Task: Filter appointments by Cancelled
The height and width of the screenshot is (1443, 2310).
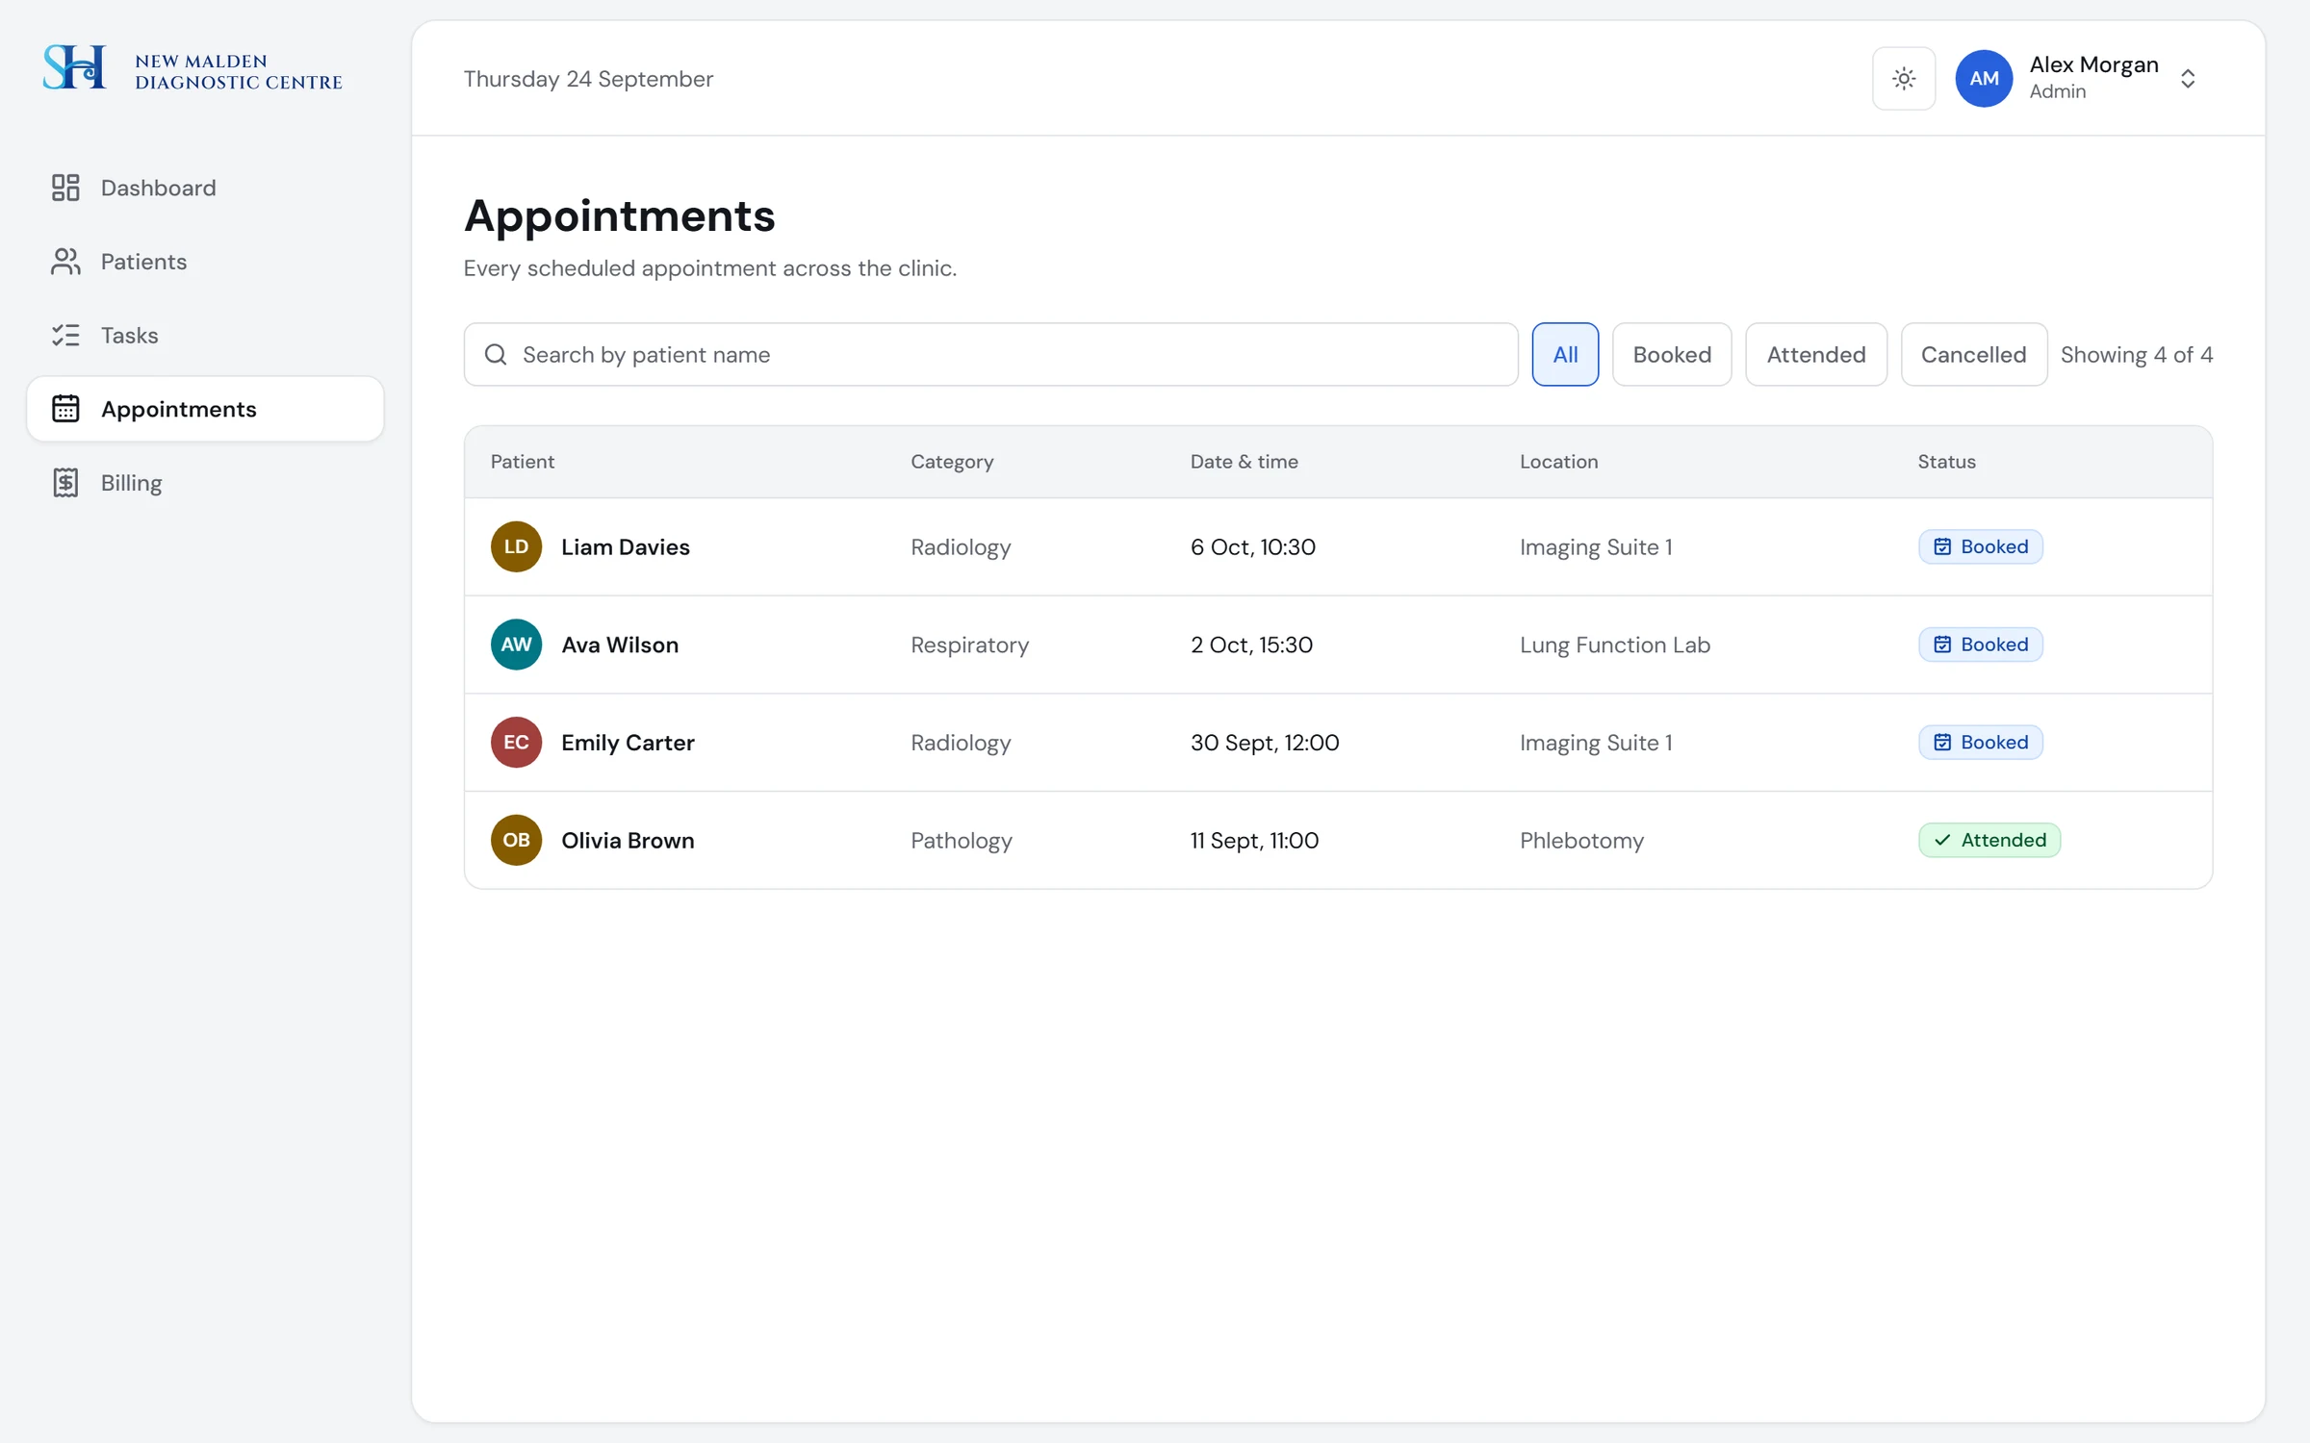Action: tap(1973, 355)
